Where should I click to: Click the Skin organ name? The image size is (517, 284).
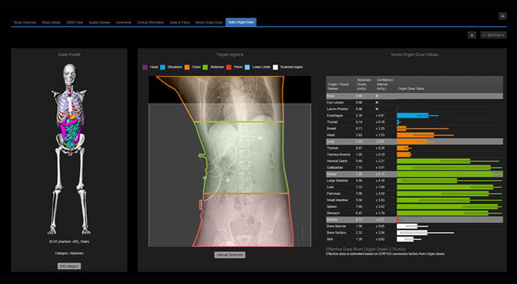(330, 239)
